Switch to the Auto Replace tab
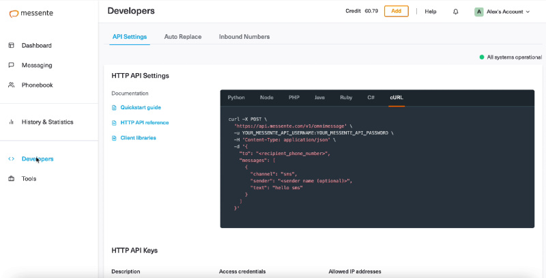Image resolution: width=546 pixels, height=278 pixels. click(x=183, y=37)
